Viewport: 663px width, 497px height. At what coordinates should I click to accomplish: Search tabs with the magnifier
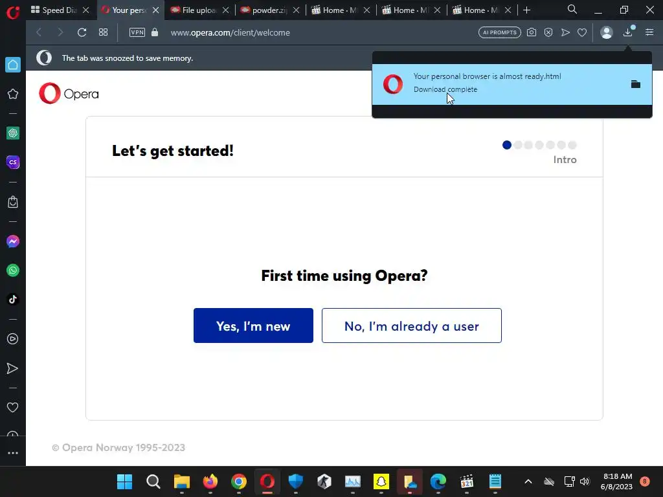point(572,9)
